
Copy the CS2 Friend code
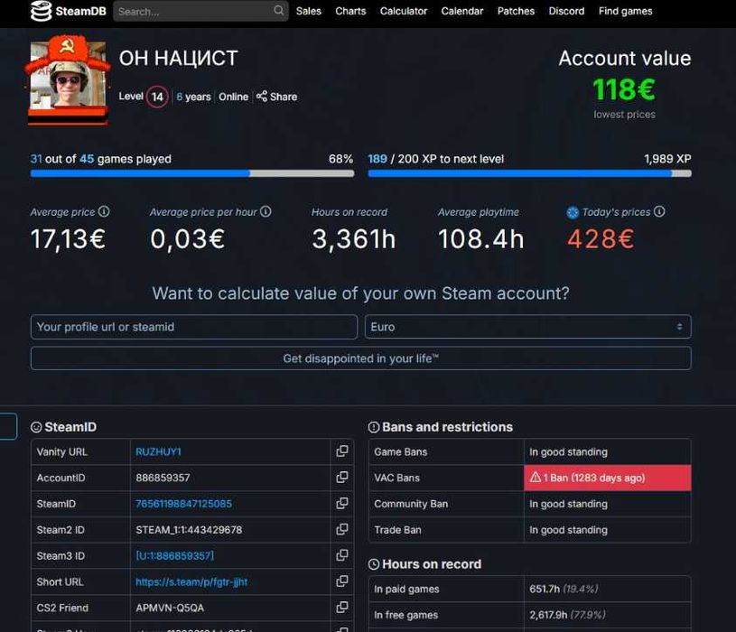tap(342, 608)
